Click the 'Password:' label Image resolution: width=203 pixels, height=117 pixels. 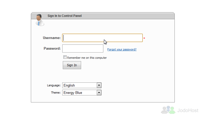coord(52,49)
